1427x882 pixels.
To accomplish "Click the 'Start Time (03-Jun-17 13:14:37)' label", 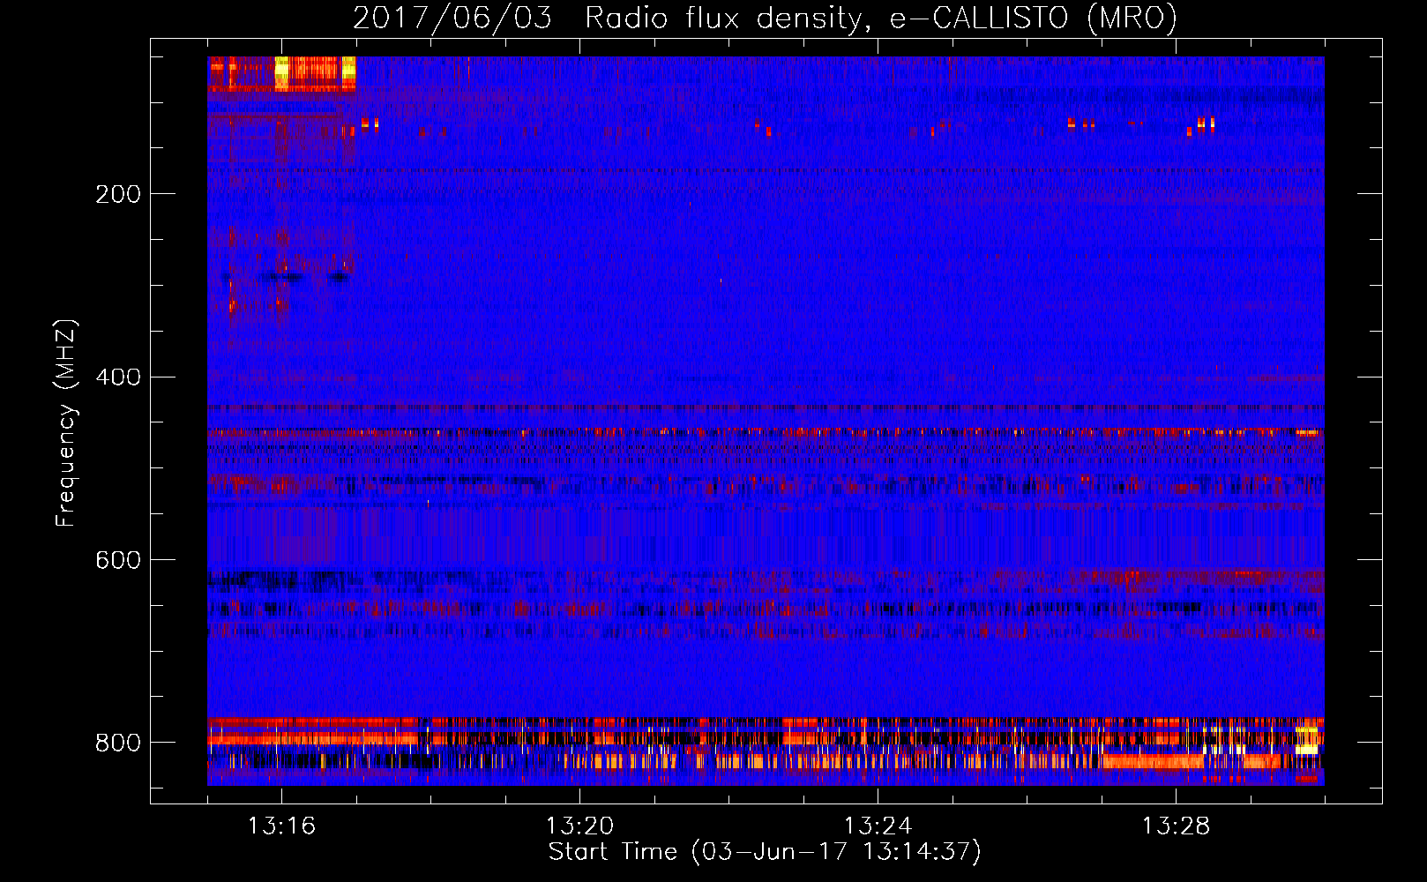I will click(765, 852).
